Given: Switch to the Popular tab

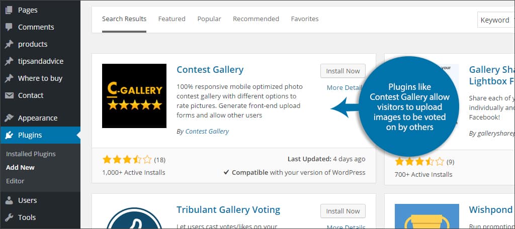Looking at the screenshot, I should [209, 19].
